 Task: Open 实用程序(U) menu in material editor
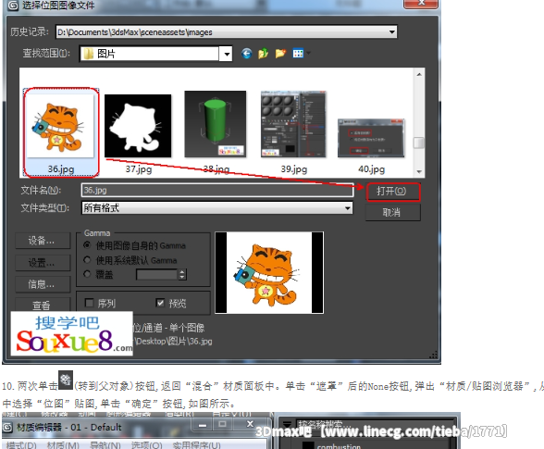[x=196, y=445]
